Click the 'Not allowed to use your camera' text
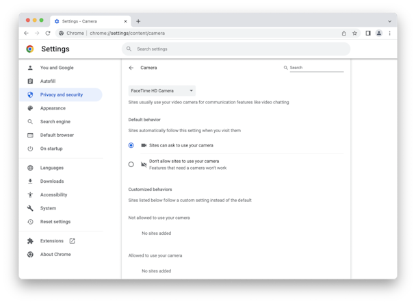Viewport: 416px width, 304px height. [x=159, y=218]
